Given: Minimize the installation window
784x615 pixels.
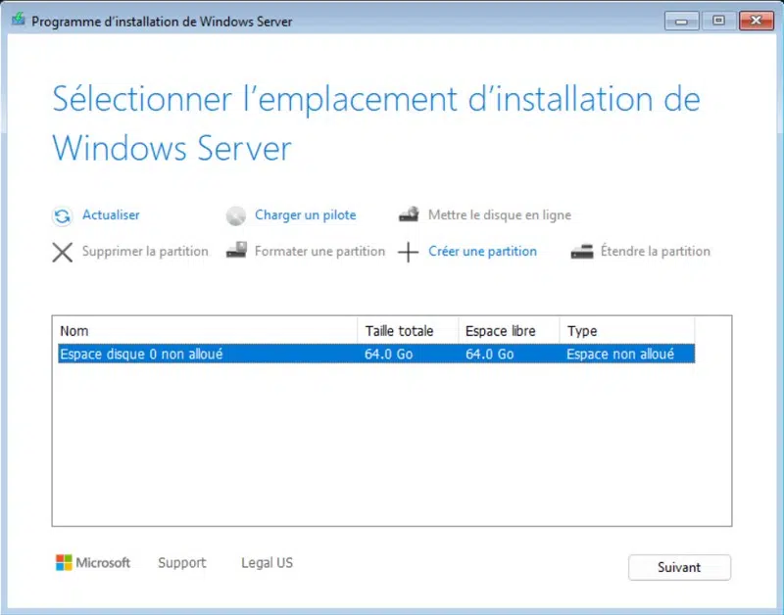Looking at the screenshot, I should click(681, 21).
